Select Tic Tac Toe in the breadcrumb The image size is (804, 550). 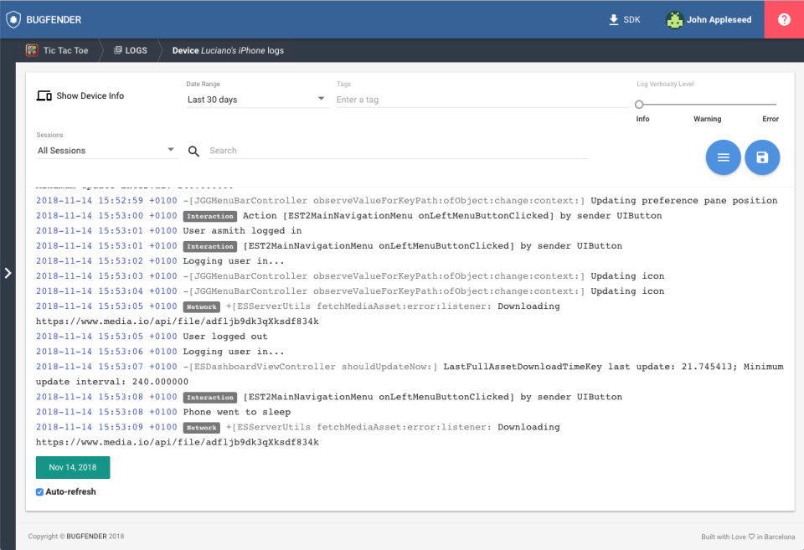(64, 50)
